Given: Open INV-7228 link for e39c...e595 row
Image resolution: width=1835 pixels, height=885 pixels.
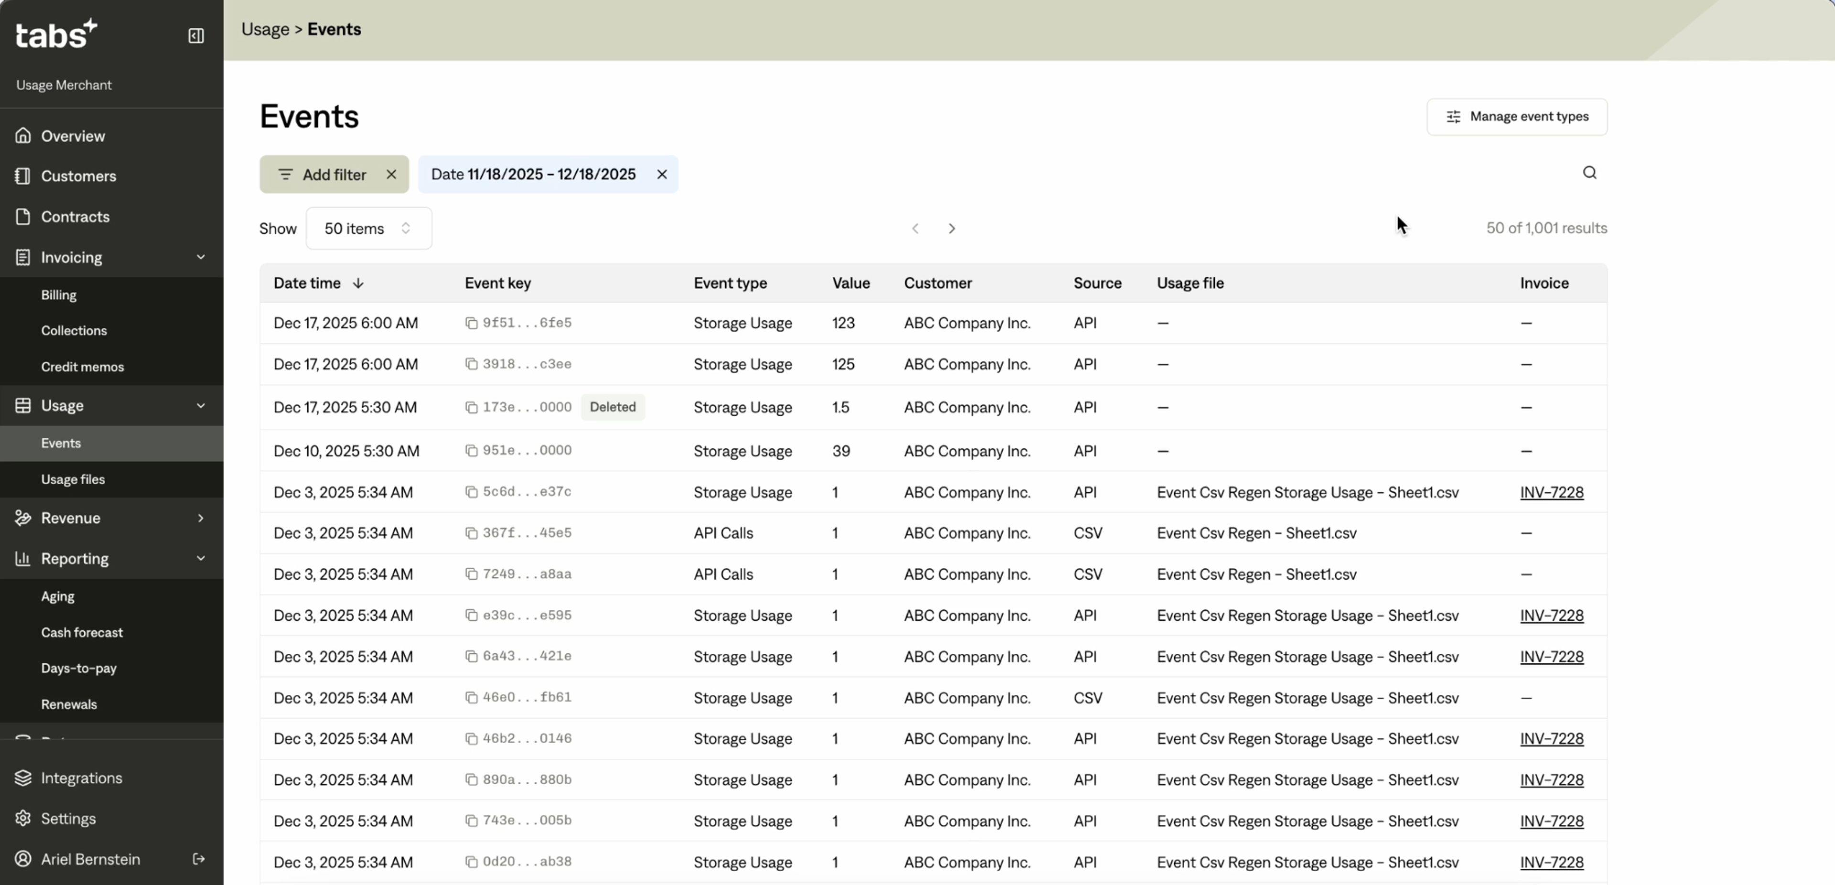Looking at the screenshot, I should pyautogui.click(x=1552, y=615).
